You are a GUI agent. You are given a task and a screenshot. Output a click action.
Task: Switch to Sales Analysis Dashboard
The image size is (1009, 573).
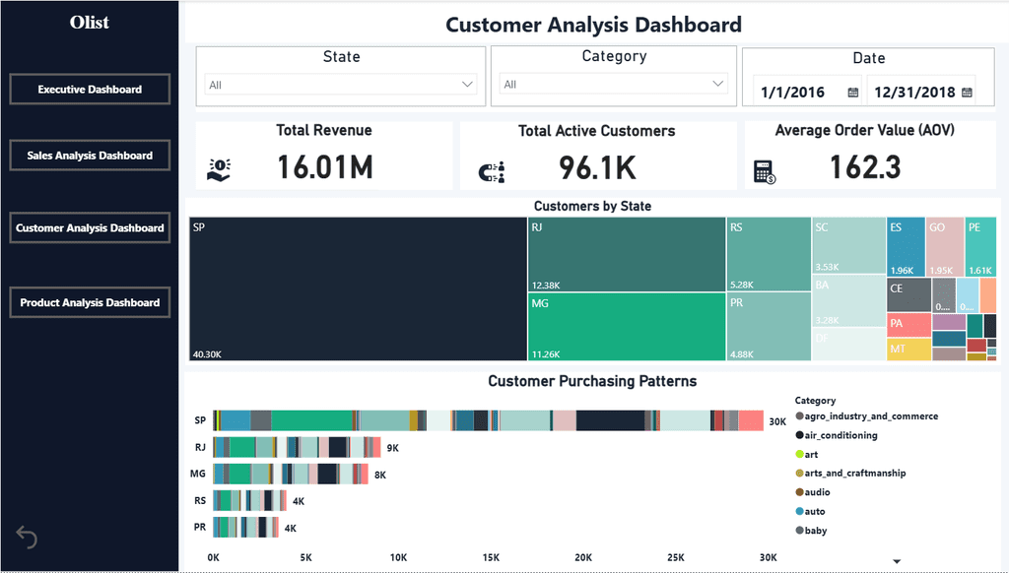pyautogui.click(x=90, y=156)
